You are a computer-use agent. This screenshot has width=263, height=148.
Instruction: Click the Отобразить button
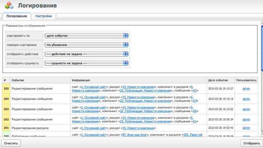click(x=251, y=143)
